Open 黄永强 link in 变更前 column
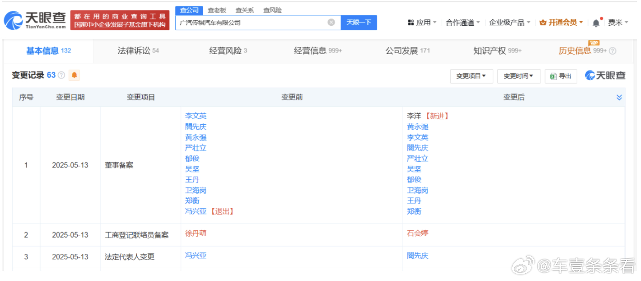Image resolution: width=641 pixels, height=281 pixels. (x=196, y=137)
